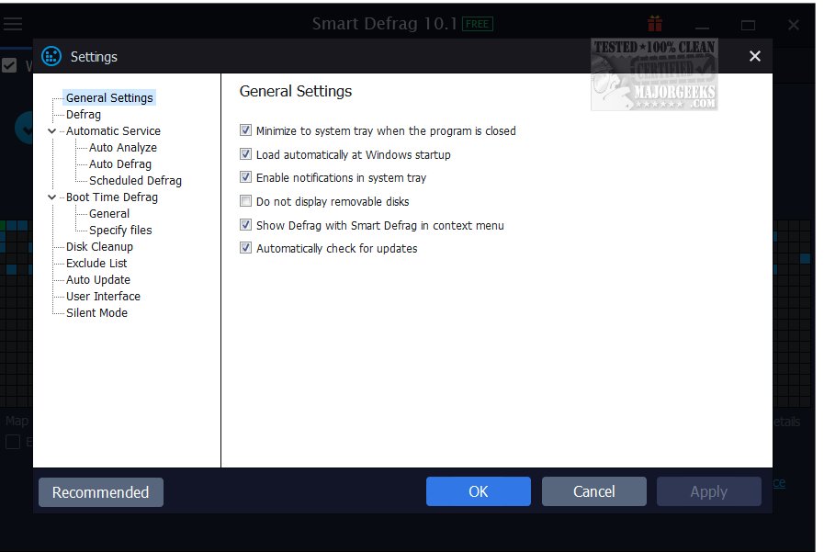Go to Scheduled Defrag settings
This screenshot has width=824, height=552.
[x=135, y=181]
